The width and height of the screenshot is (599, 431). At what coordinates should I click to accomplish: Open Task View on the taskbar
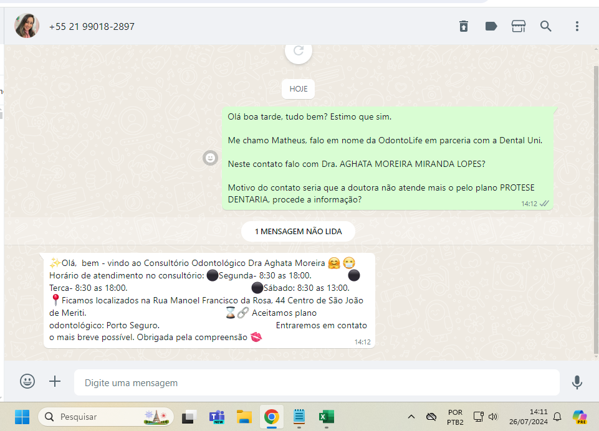coord(189,417)
